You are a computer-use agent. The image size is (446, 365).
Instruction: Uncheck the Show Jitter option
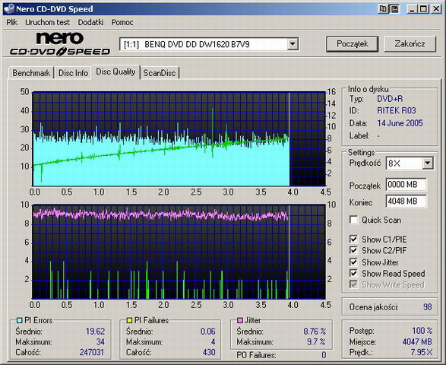[353, 262]
